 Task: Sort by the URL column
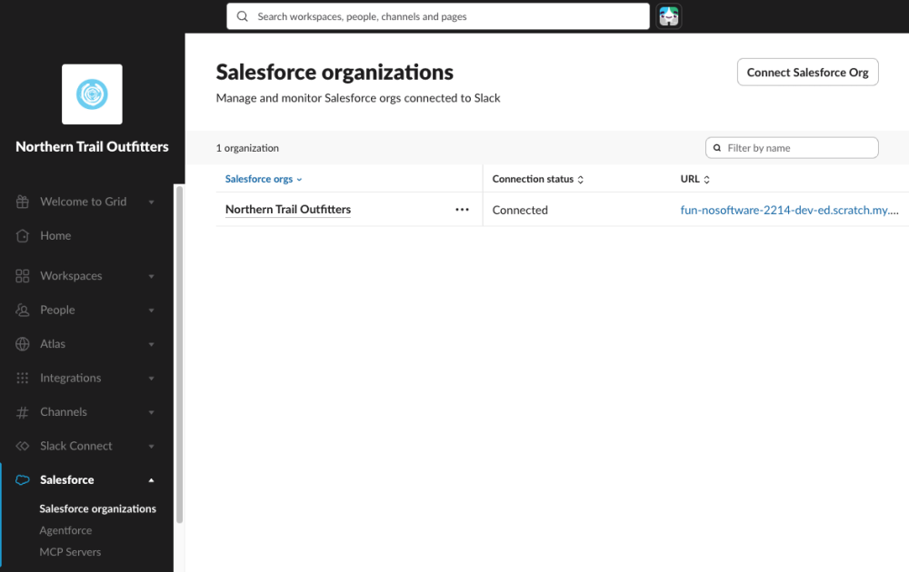click(695, 179)
